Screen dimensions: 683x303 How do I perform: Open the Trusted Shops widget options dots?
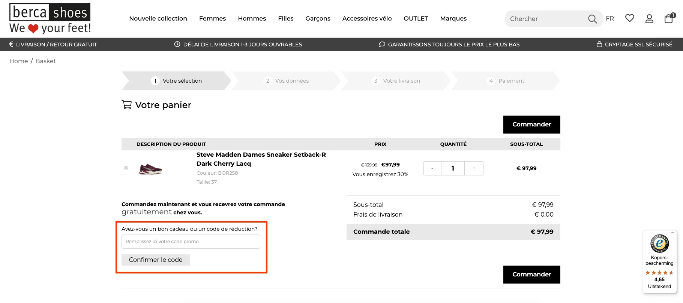[x=672, y=233]
